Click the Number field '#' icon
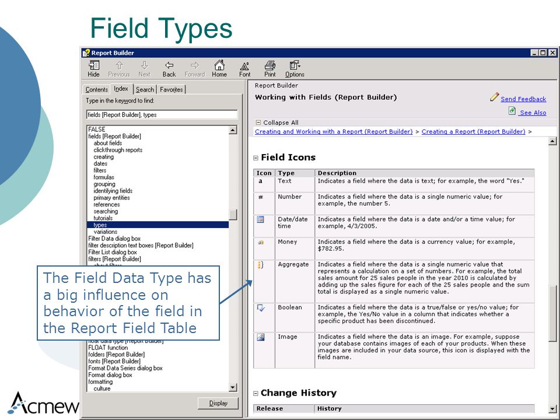The image size is (560, 420). pyautogui.click(x=261, y=197)
